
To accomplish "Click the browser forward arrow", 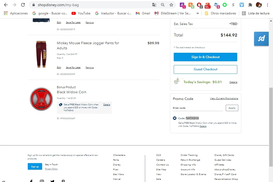I will click(14, 5).
